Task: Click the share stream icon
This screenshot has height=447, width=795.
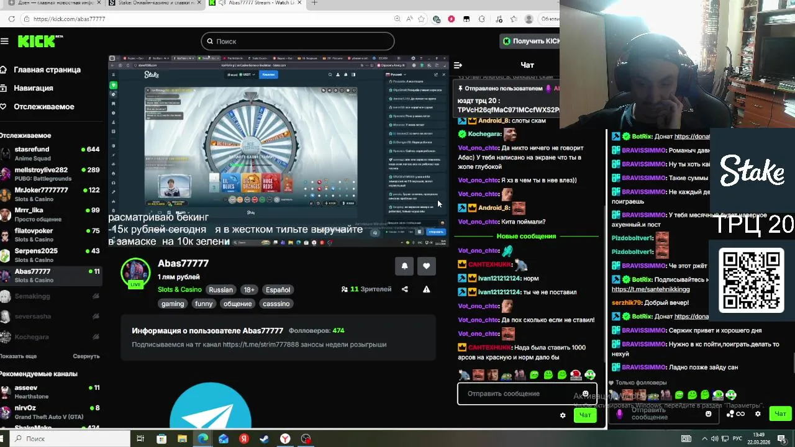Action: coord(405,289)
